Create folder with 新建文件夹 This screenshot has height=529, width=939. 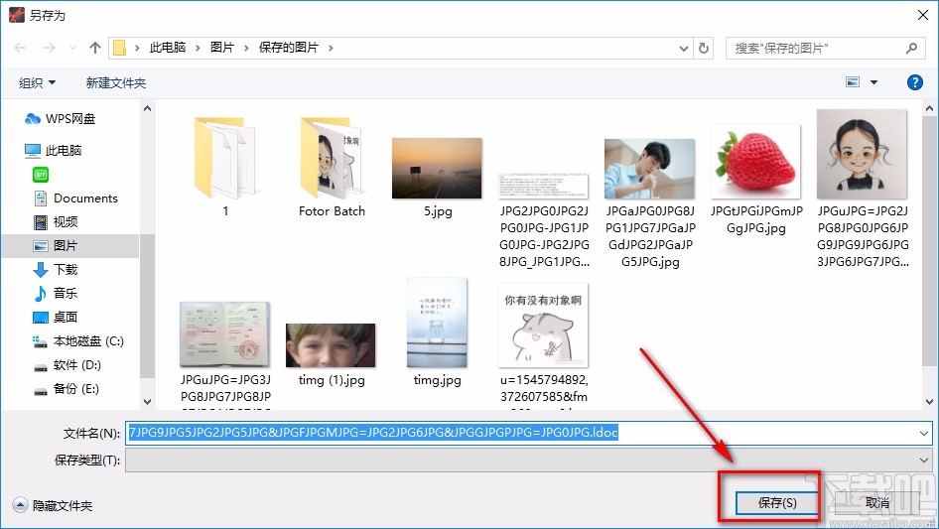[x=115, y=82]
